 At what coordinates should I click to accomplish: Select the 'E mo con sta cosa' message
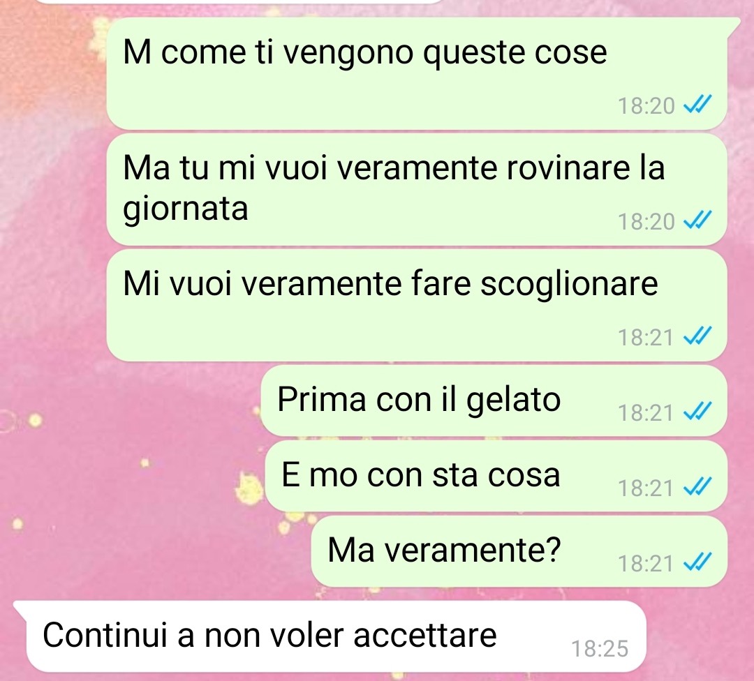(x=496, y=477)
